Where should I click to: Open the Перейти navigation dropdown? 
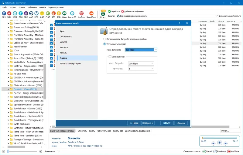coord(114,12)
